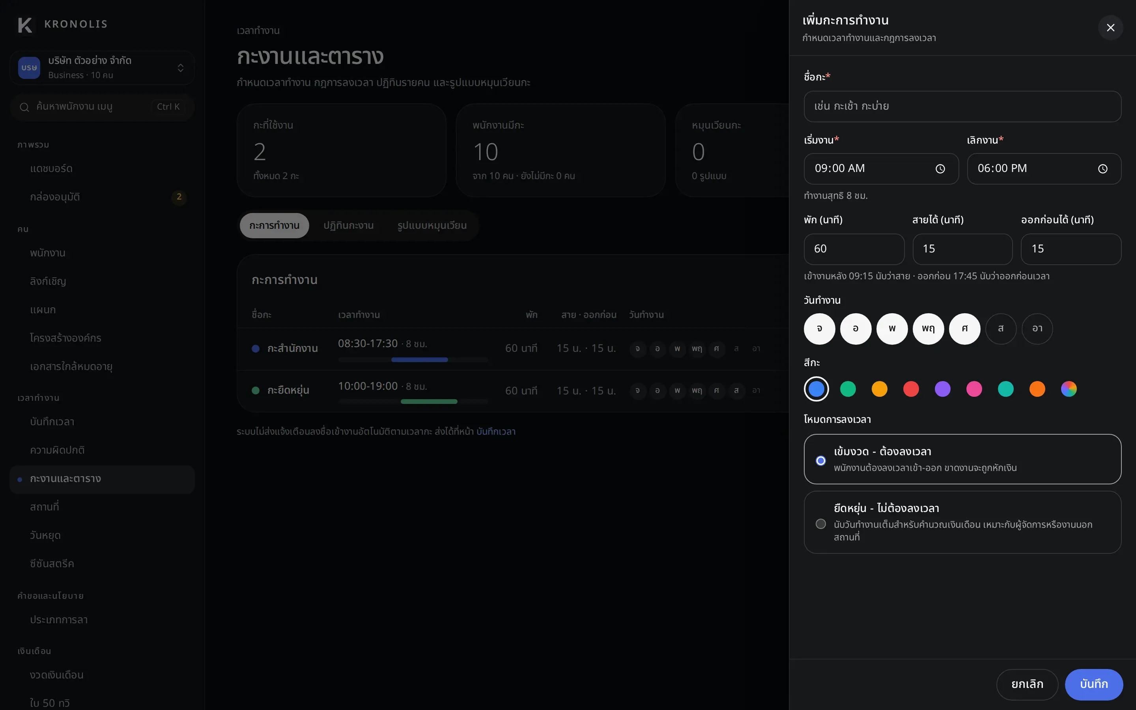Switch to the รูปแบบหมุนเวียน tab
Viewport: 1136px width, 710px height.
coord(432,226)
